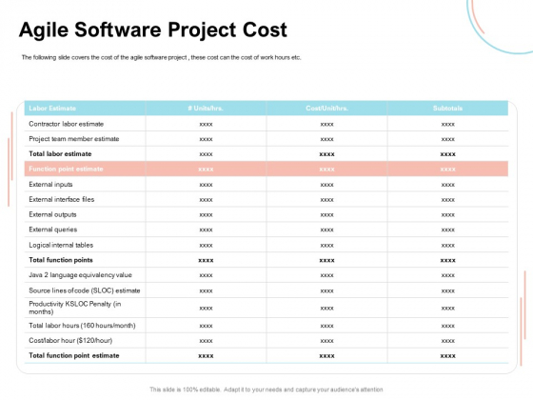Viewport: 533px width, 400px height.
Task: Select Cost/Unit value for External queries
Action: pos(327,230)
